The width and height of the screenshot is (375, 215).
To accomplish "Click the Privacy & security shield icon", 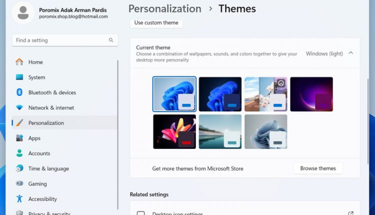I will [19, 212].
